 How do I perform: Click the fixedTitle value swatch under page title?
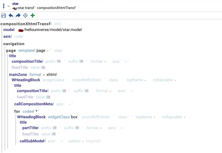point(43,67)
